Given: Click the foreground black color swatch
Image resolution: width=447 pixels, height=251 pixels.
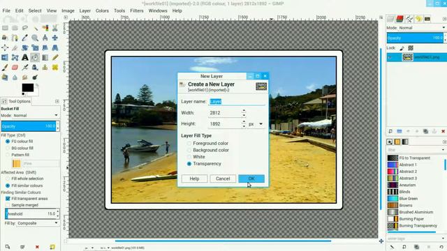Looking at the screenshot, I should tap(28, 88).
